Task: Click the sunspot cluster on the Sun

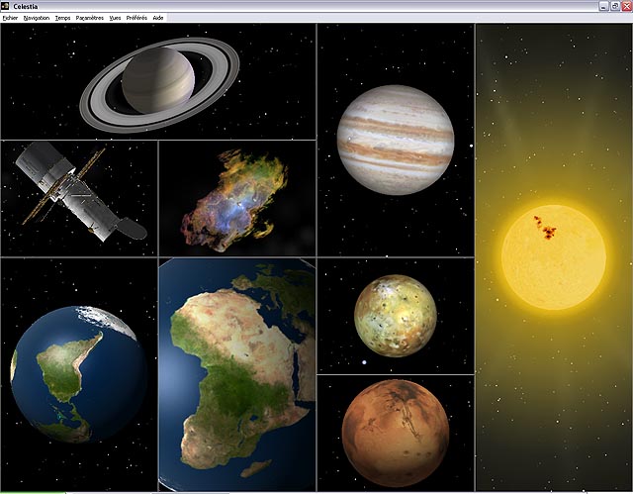Action: [x=546, y=229]
